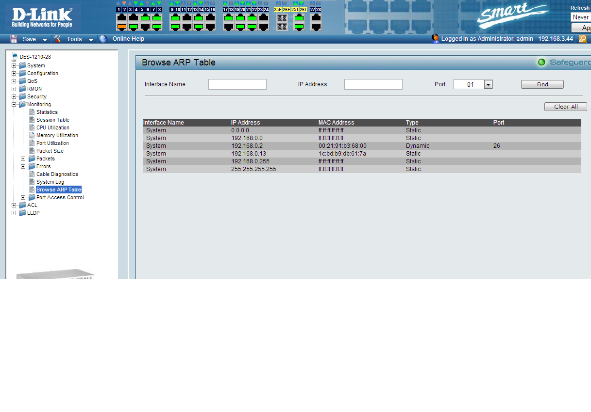Screen dimensions: 591x412
Task: Select System Log in Monitoring tree
Action: point(50,182)
